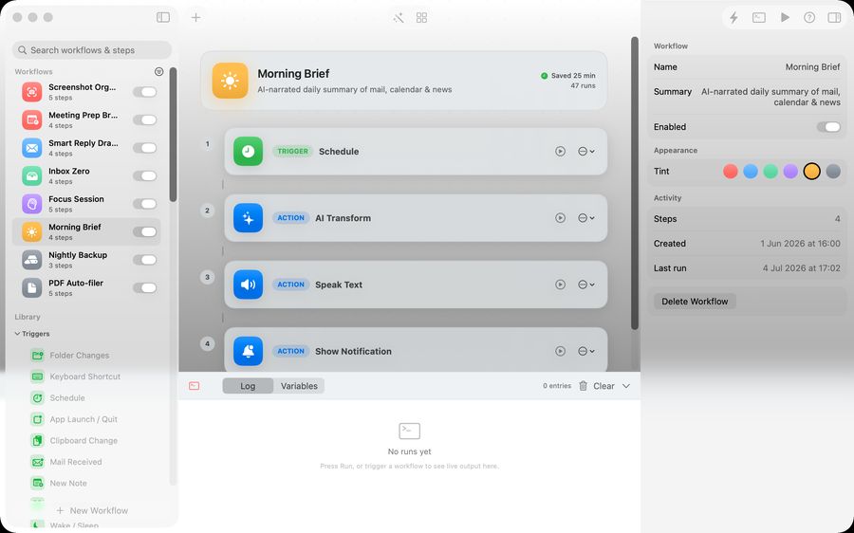Viewport: 854px width, 533px height.
Task: Toggle the Enabled switch in inspector
Action: [x=828, y=127]
